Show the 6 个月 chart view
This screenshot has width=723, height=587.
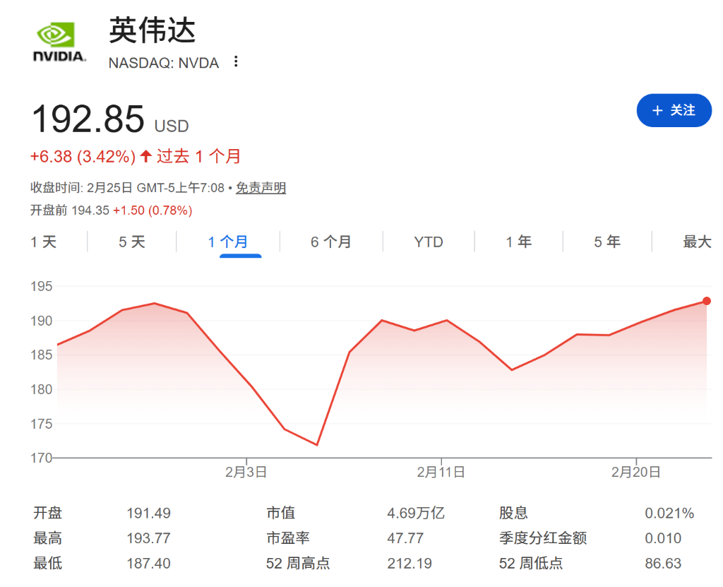pos(330,242)
